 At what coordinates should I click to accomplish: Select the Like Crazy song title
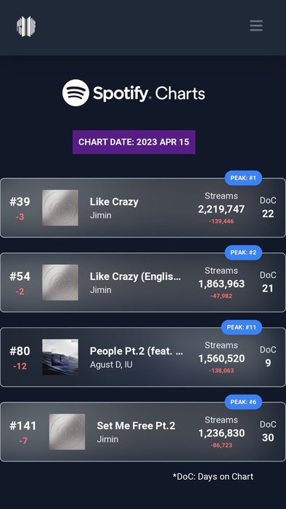pyautogui.click(x=114, y=202)
